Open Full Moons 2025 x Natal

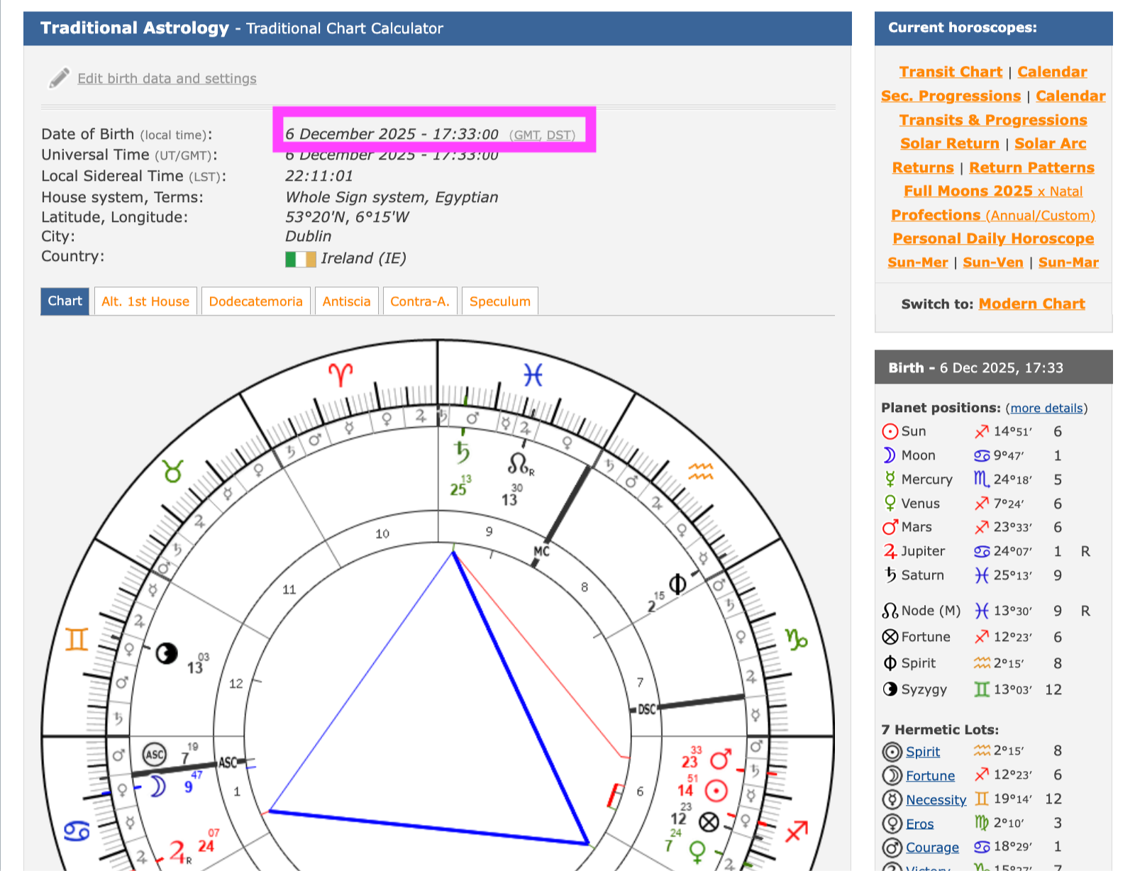pyautogui.click(x=993, y=191)
